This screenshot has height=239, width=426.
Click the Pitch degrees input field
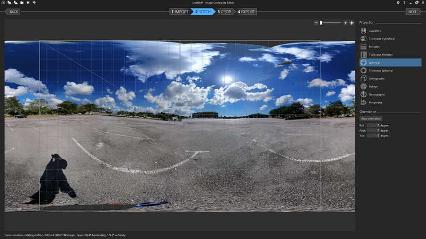pos(373,131)
